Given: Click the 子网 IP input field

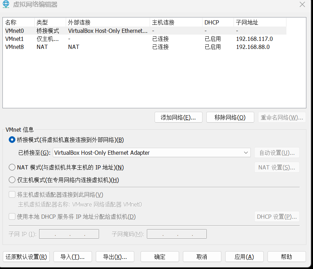Looking at the screenshot, I should (x=69, y=234).
